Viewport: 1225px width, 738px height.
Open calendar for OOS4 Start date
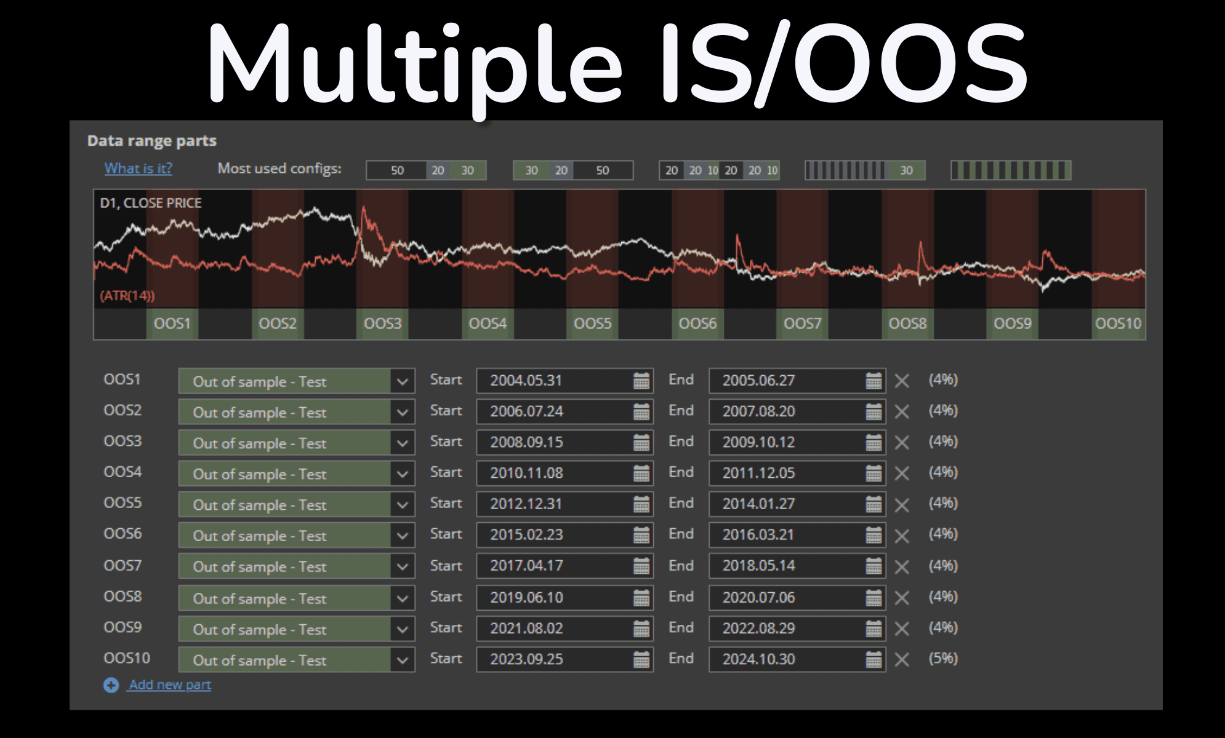[x=641, y=474]
